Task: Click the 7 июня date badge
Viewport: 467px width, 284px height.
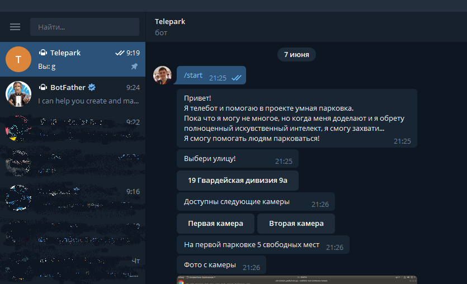Action: [x=296, y=54]
